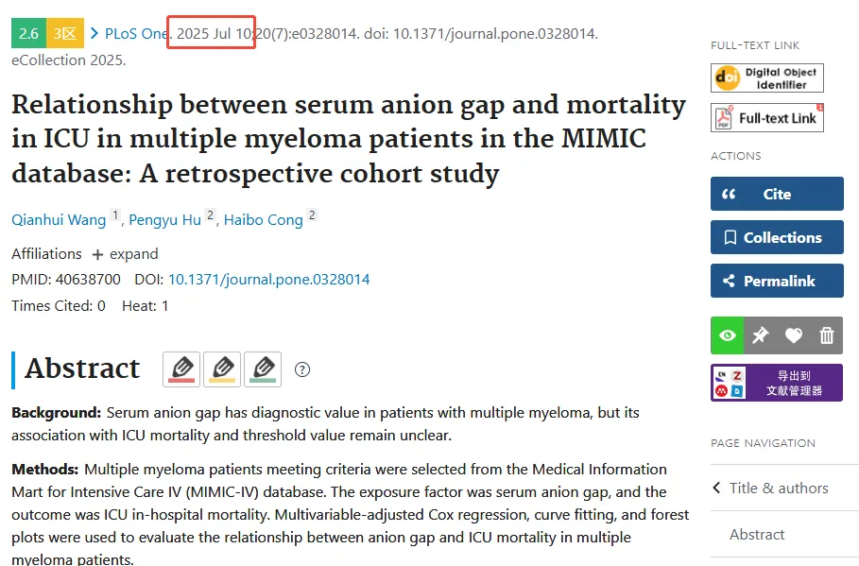Open author Qianhui Wang link
Image resolution: width=859 pixels, height=566 pixels.
(x=59, y=220)
